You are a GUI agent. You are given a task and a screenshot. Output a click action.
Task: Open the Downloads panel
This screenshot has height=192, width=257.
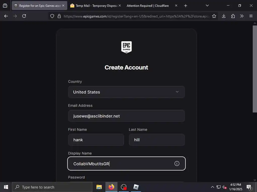(224, 16)
